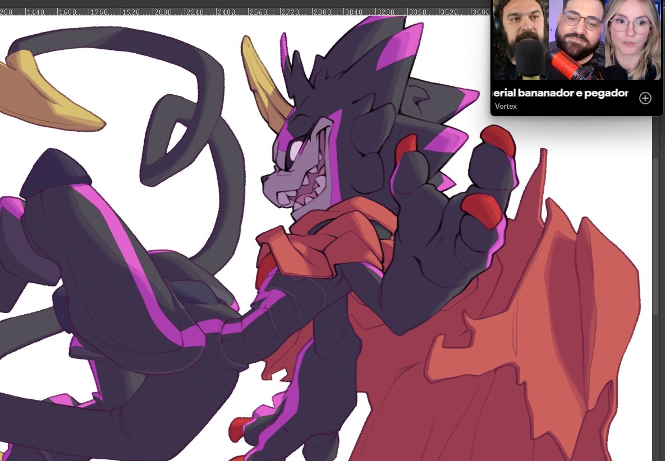Click the horizontal ruler at 2400 mark
This screenshot has width=665, height=461.
coord(226,12)
